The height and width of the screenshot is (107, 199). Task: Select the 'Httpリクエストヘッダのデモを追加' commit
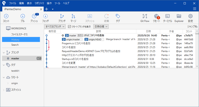120,55
